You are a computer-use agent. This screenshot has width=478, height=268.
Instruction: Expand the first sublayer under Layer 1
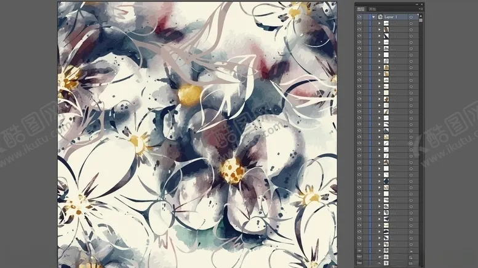tap(380, 23)
